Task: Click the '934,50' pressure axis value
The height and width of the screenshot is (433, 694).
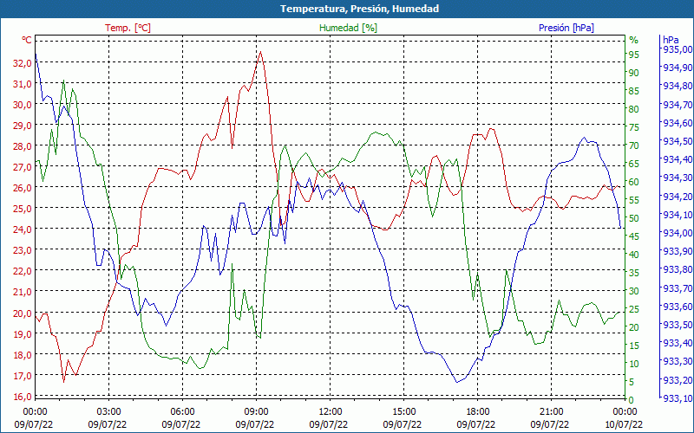Action: pyautogui.click(x=678, y=141)
